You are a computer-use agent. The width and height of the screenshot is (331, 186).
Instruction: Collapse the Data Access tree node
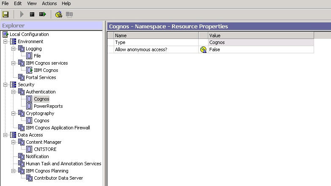[5, 135]
